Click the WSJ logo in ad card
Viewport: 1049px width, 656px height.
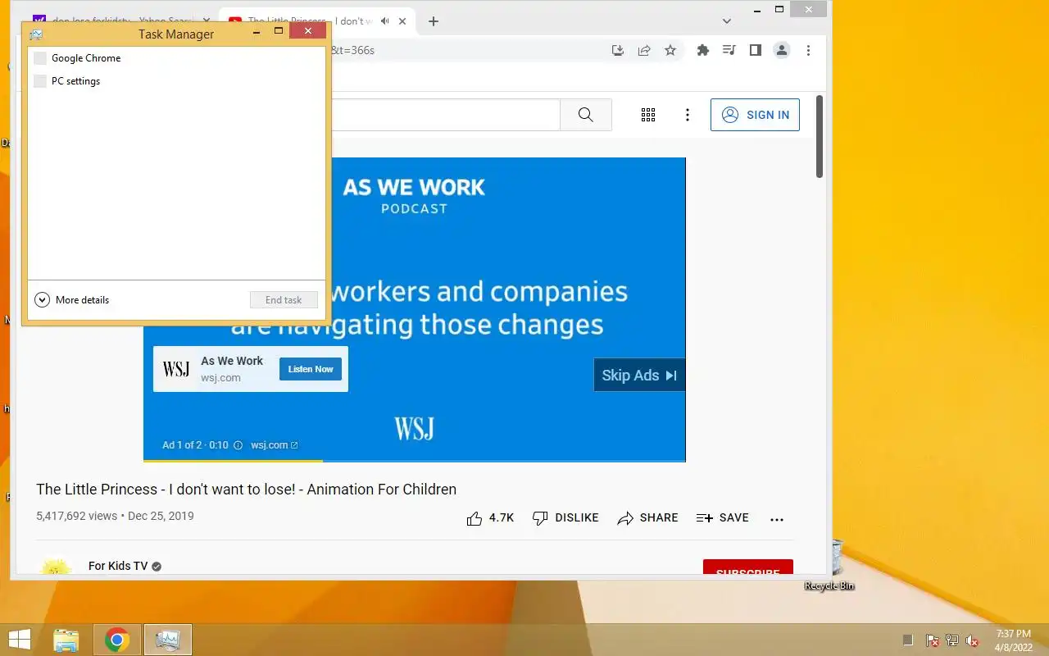(176, 369)
